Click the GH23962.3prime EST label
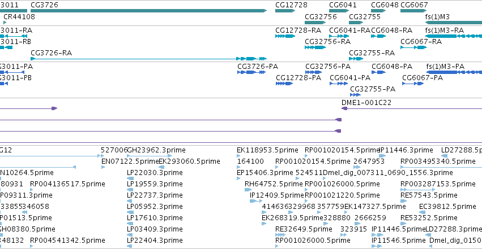This screenshot has height=249, width=482. pyautogui.click(x=156, y=150)
